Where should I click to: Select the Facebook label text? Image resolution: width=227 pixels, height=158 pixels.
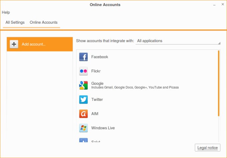(99, 57)
